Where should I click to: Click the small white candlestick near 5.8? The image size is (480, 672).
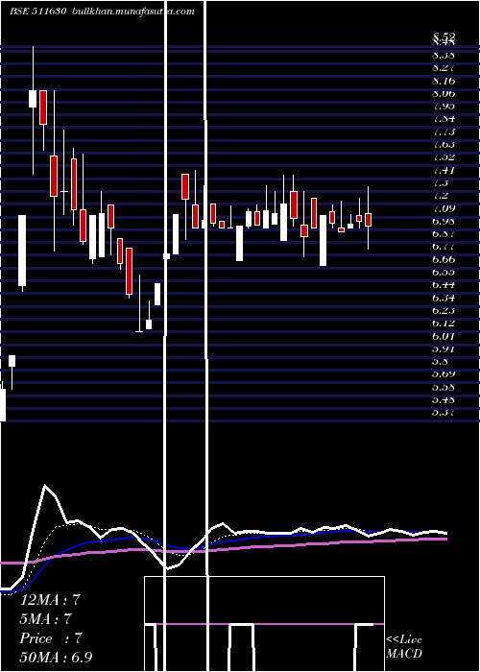click(x=12, y=361)
